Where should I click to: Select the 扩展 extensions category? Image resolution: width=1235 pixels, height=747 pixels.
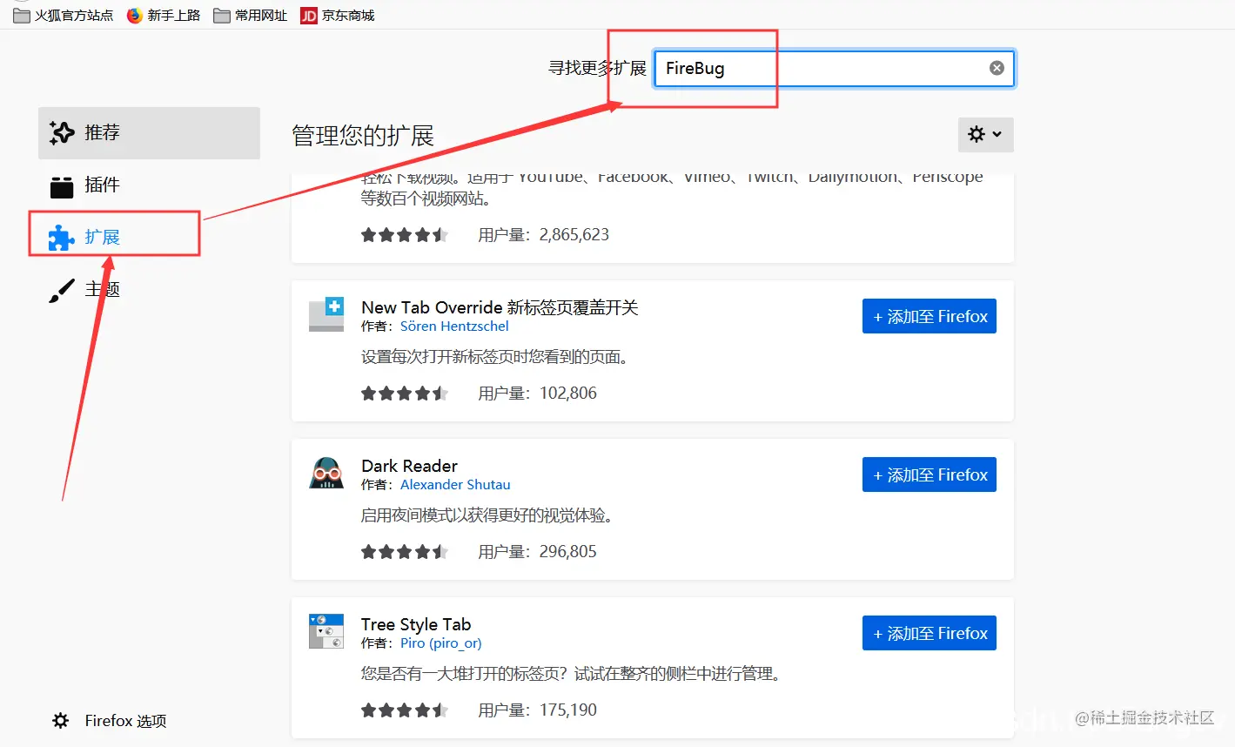(x=149, y=237)
